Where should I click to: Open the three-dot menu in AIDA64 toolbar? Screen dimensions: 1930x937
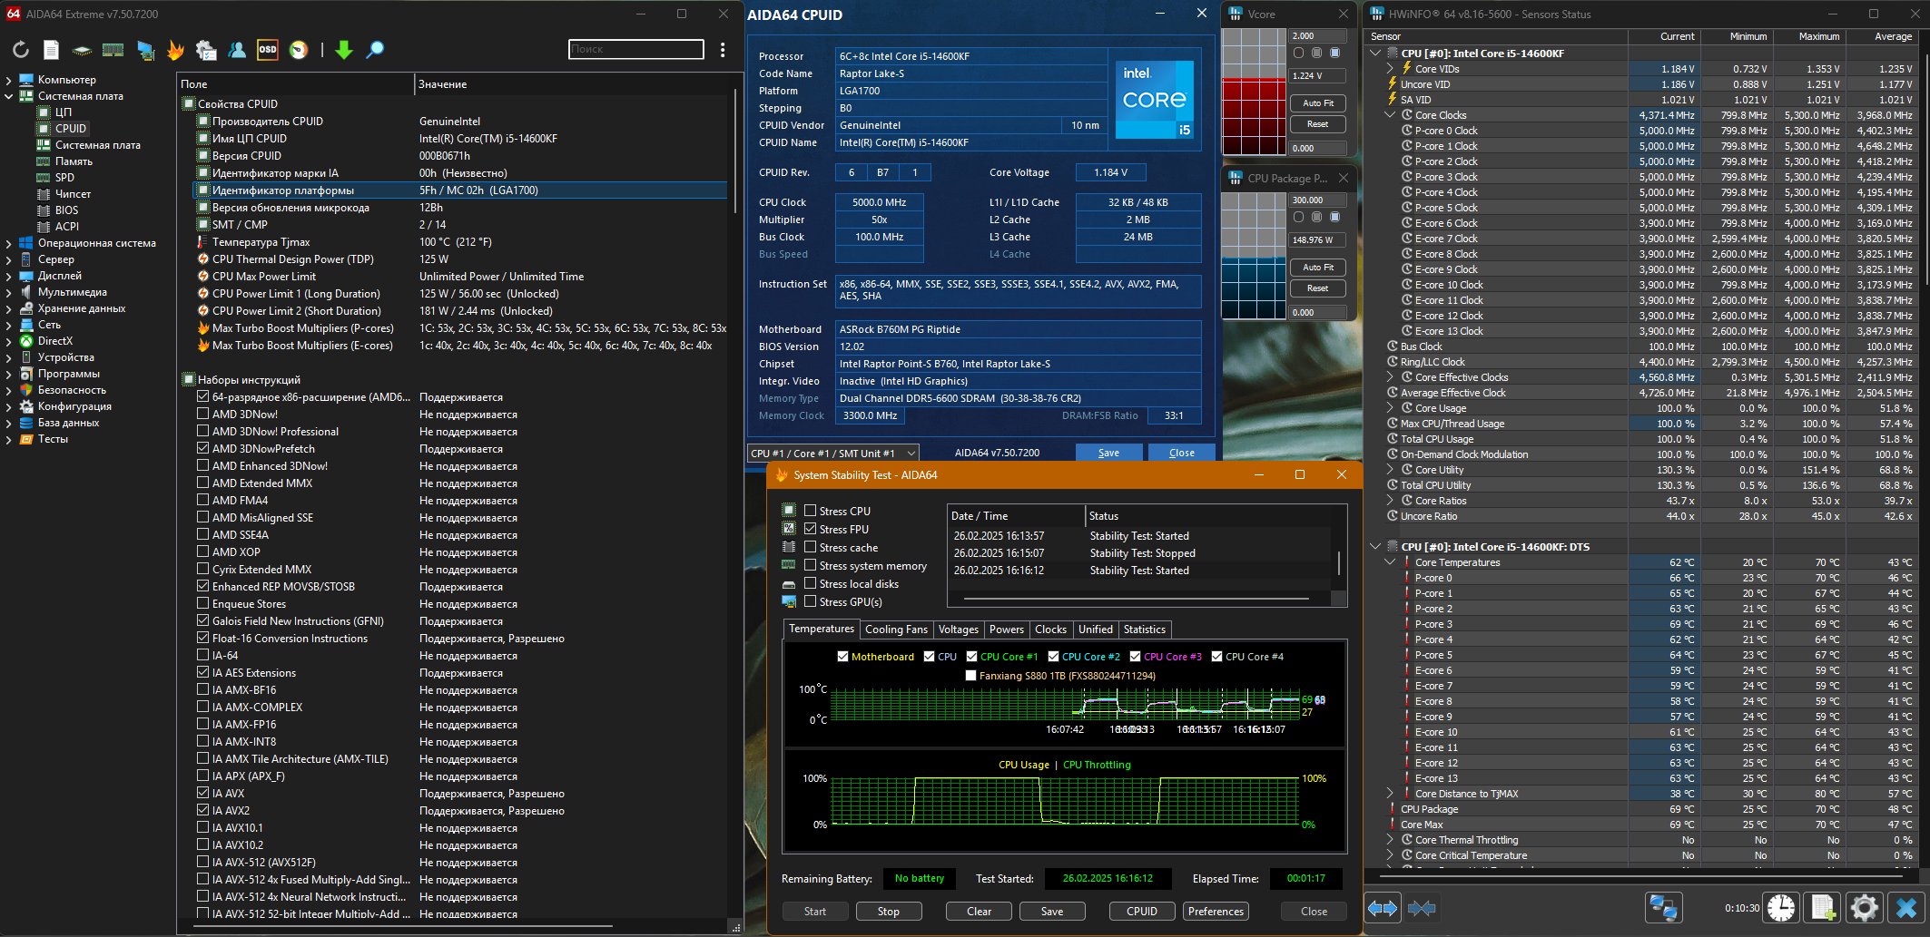point(723,50)
